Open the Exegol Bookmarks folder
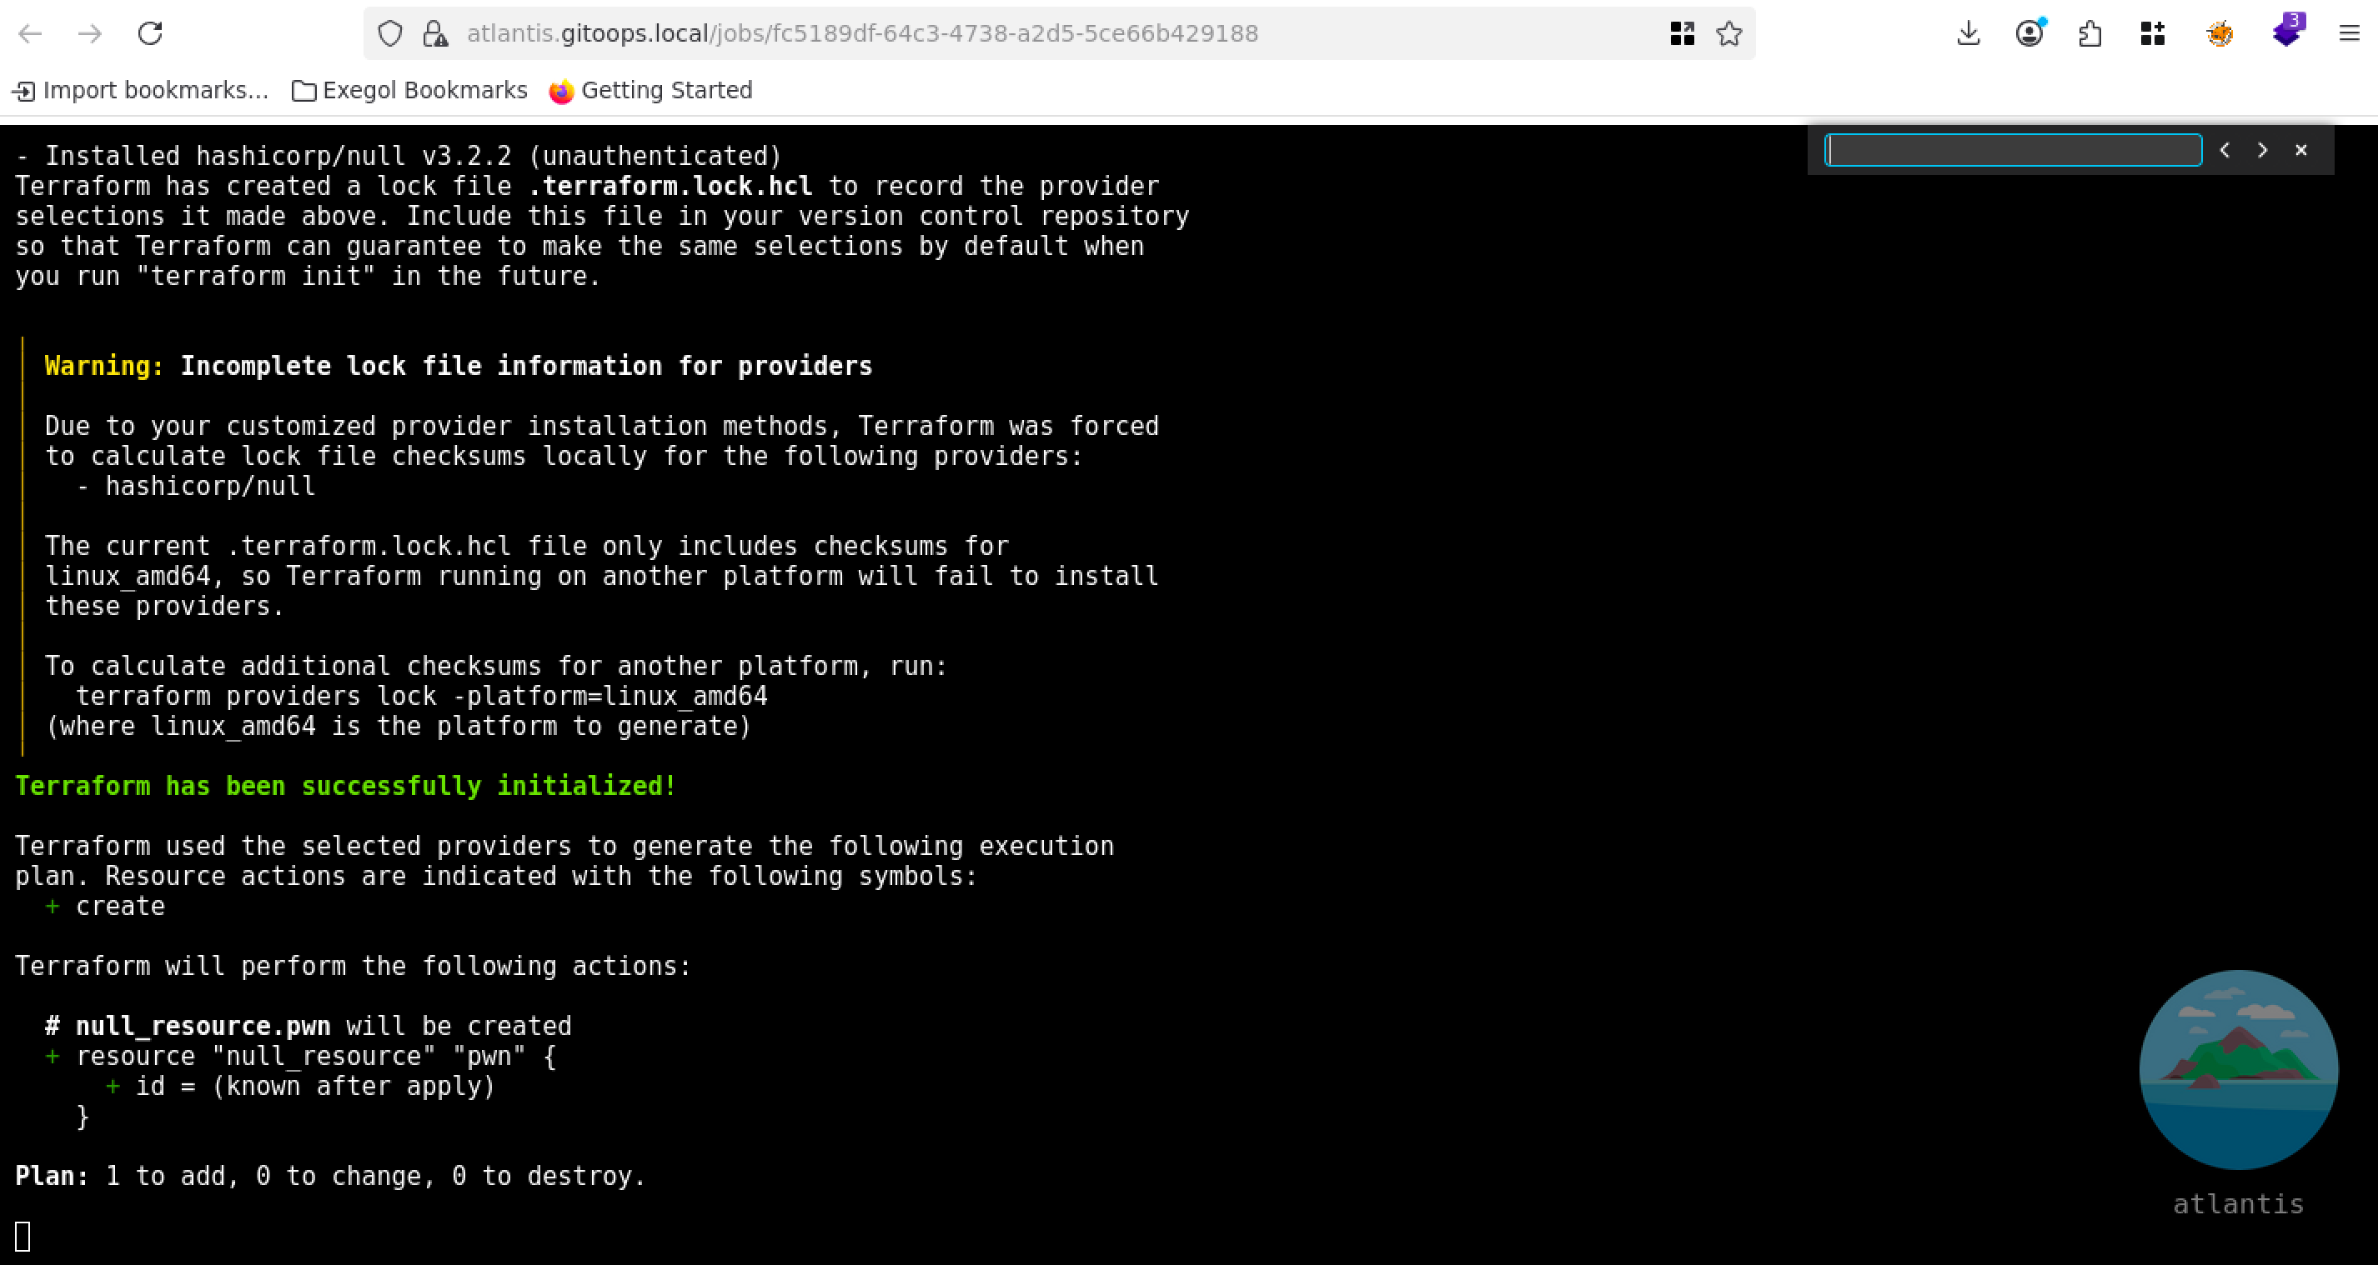Image resolution: width=2378 pixels, height=1265 pixels. (x=409, y=91)
